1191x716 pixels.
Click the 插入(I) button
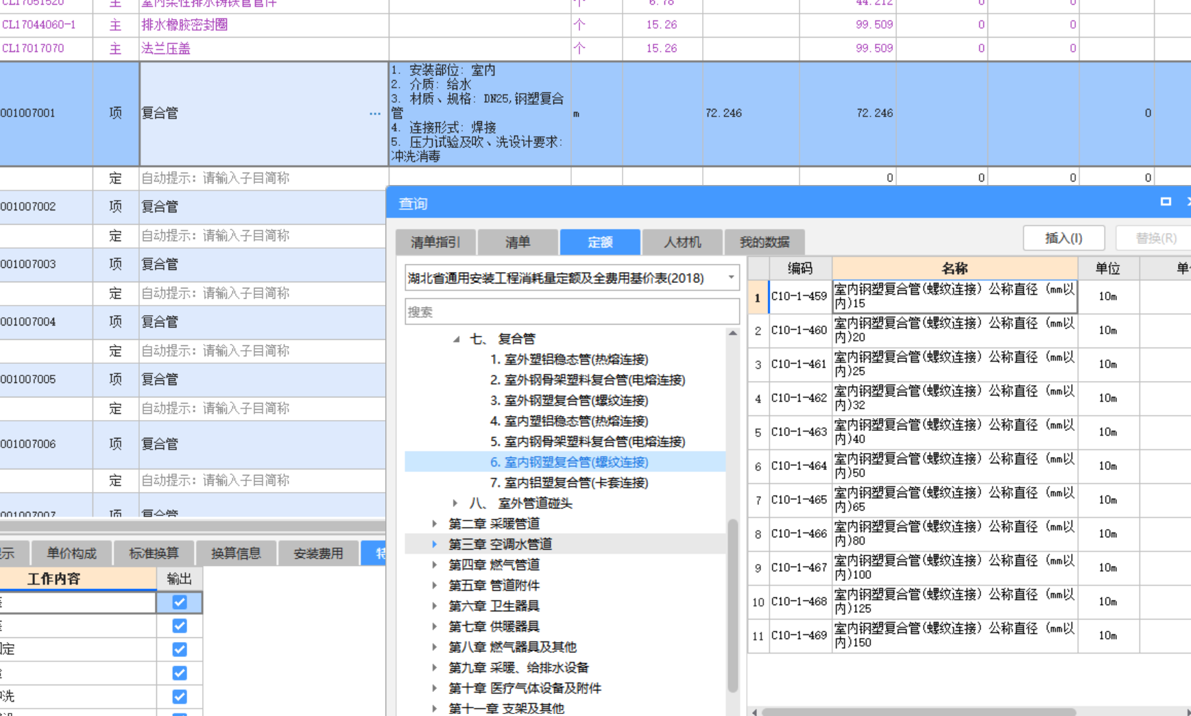(1063, 238)
